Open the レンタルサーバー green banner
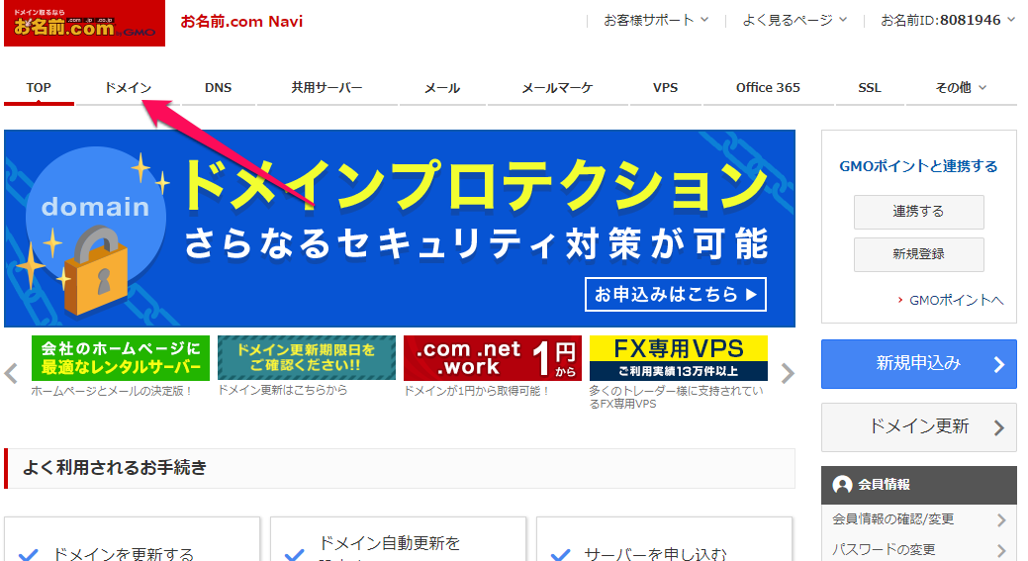Image resolution: width=1028 pixels, height=561 pixels. [x=121, y=358]
